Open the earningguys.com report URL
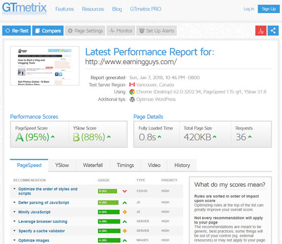Viewport: 282px width, 244px height. 131,62
